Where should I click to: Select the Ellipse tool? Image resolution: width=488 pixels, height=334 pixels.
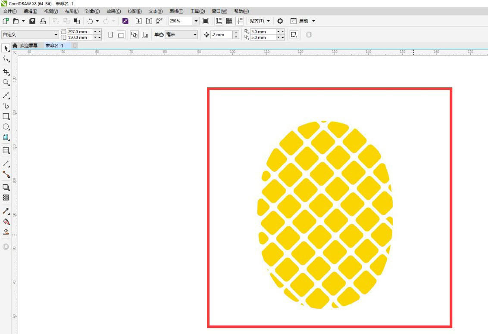[x=6, y=127]
